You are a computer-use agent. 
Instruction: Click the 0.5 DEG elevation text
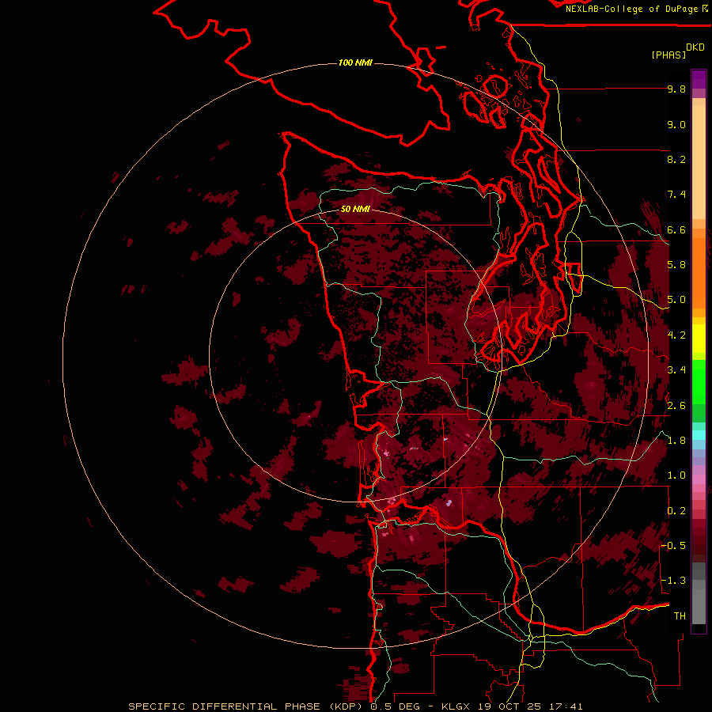pyautogui.click(x=395, y=706)
